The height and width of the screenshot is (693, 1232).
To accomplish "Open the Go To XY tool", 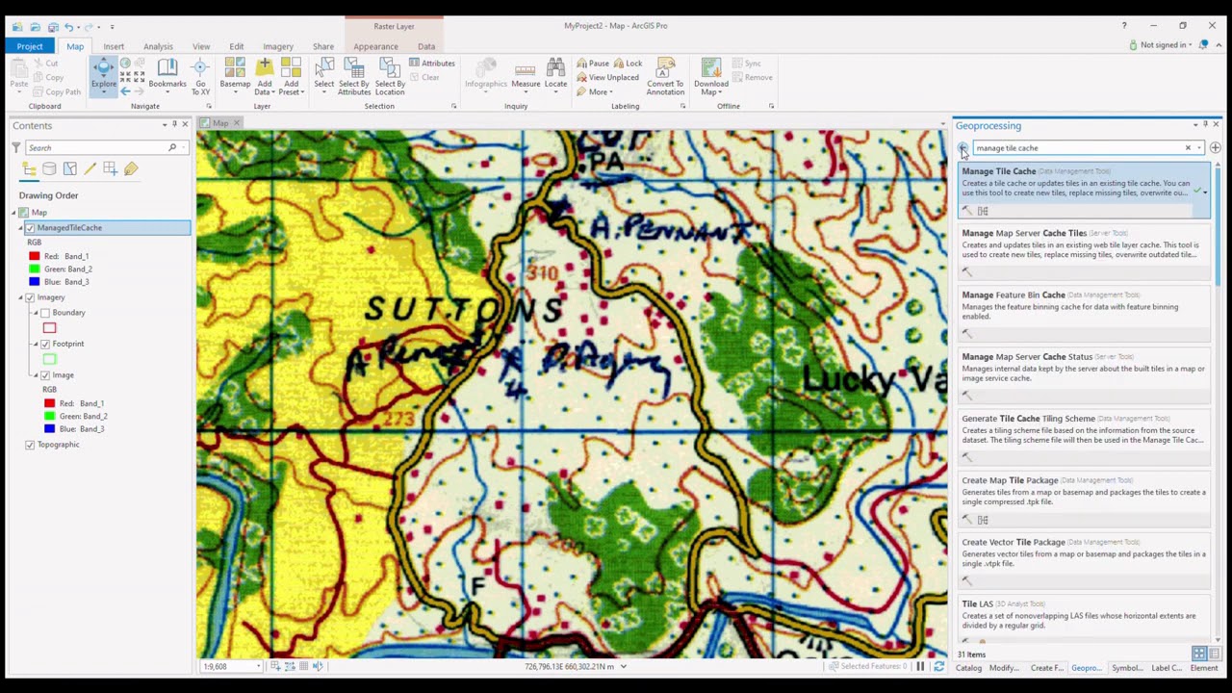I will pos(200,74).
